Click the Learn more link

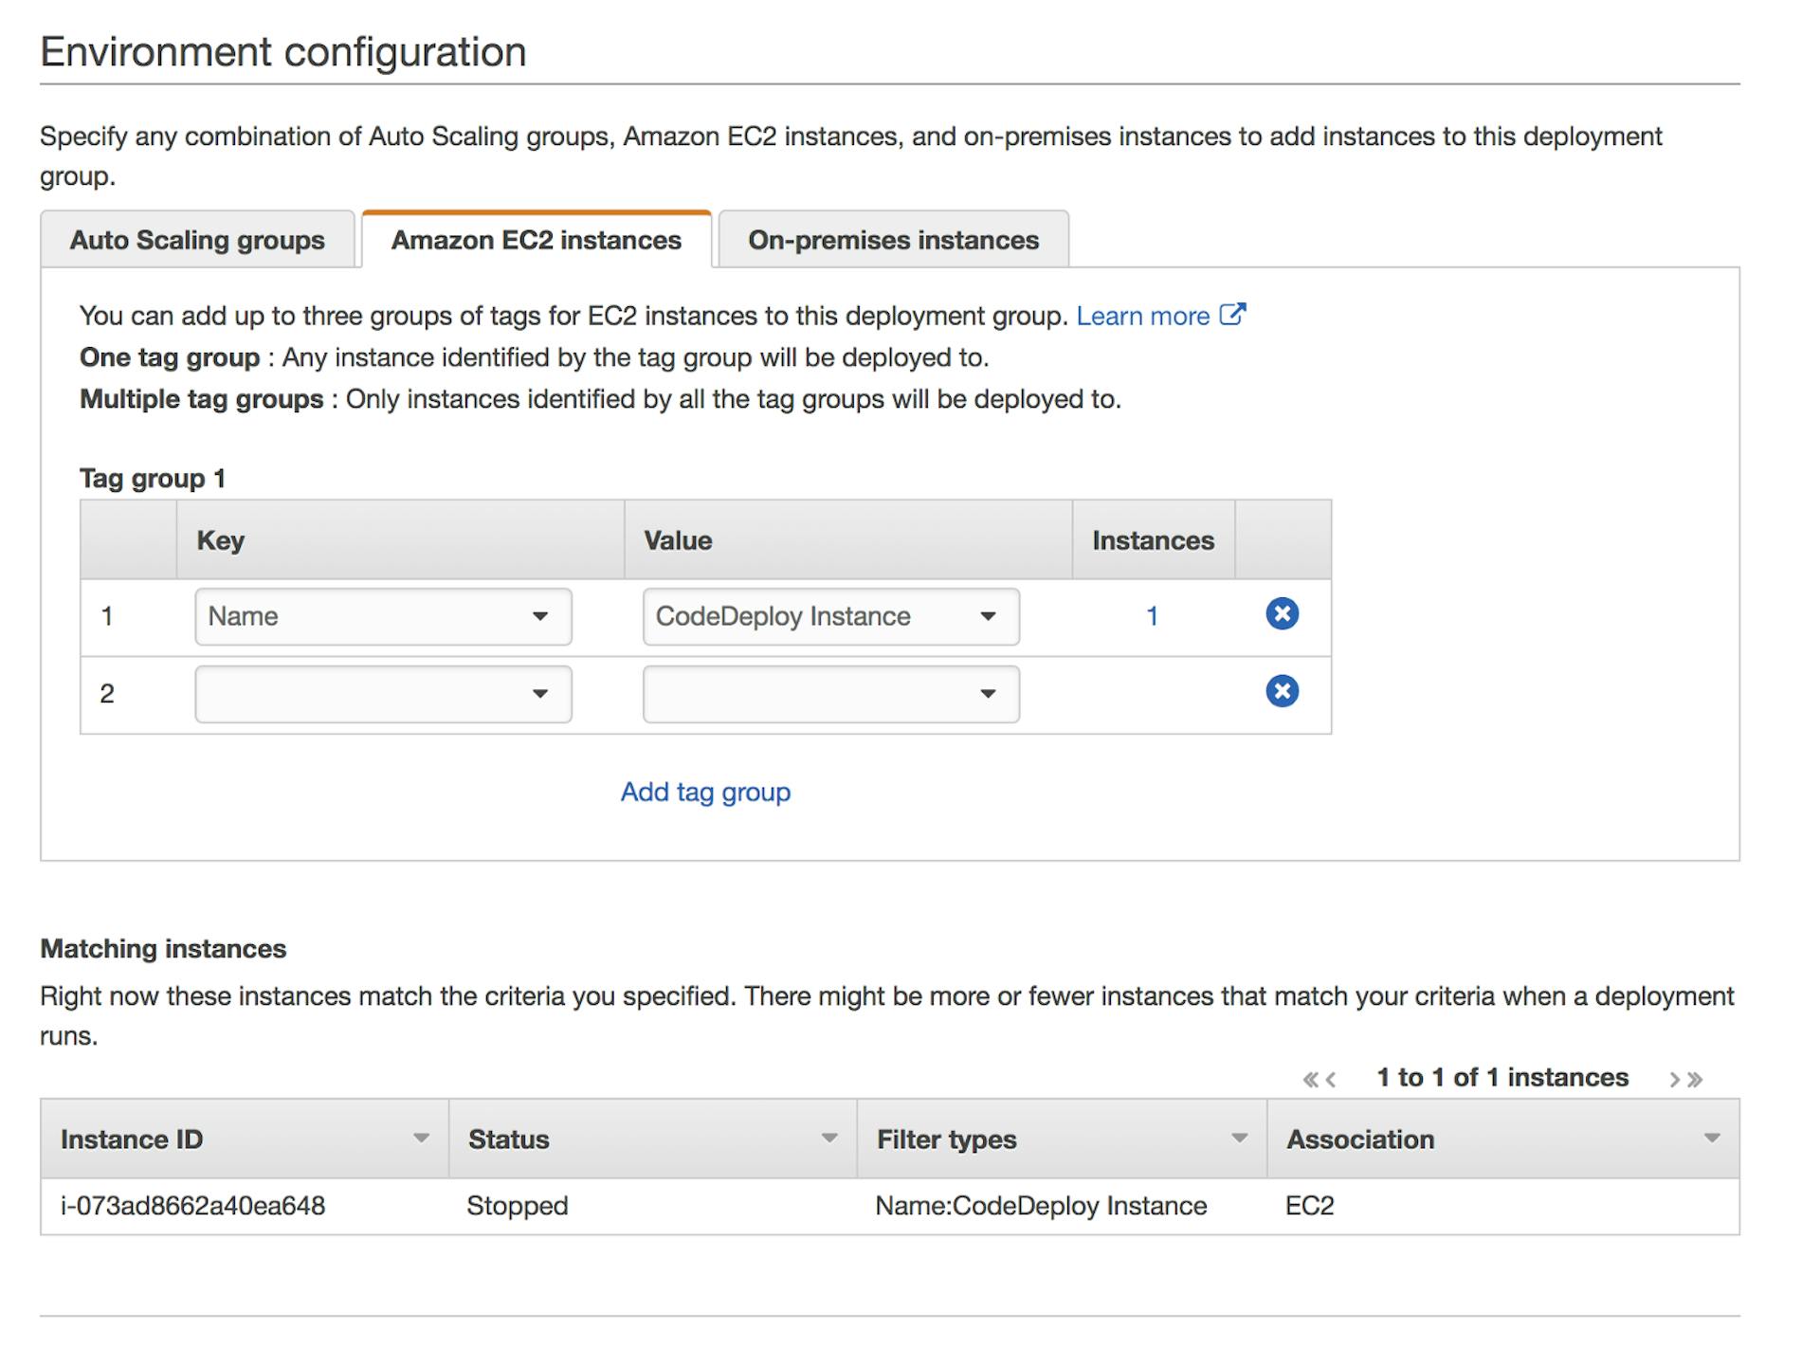click(x=1144, y=315)
